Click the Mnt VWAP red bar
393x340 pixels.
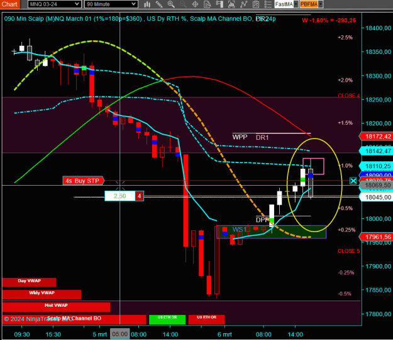coord(56,307)
